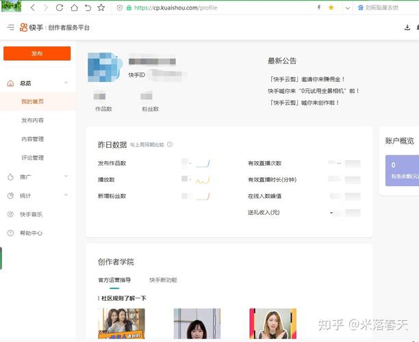The image size is (419, 342).
Task: Open first video thumbnail with two women
Action: pyautogui.click(x=122, y=324)
